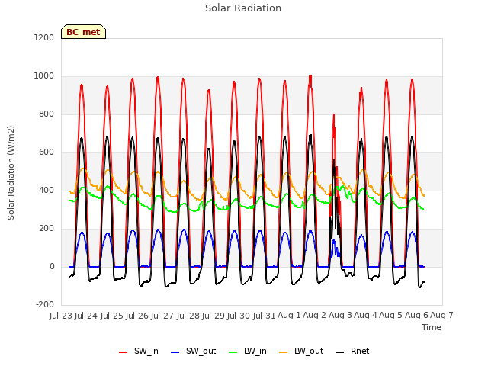Toggle the LW_out legend entry
This screenshot has width=488, height=366.
tap(301, 352)
